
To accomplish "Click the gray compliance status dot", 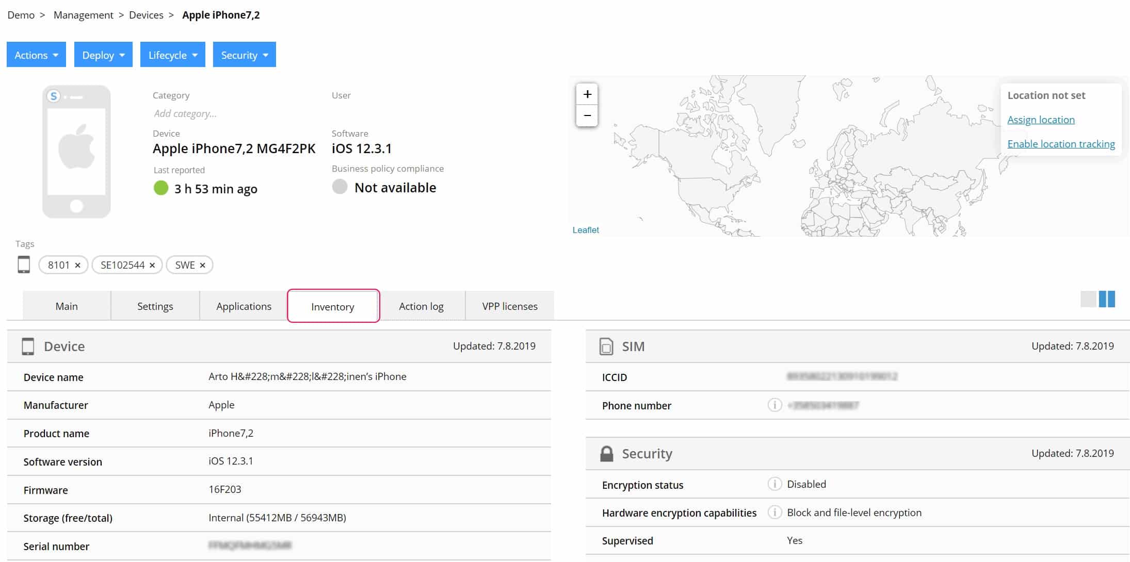I will pos(340,187).
